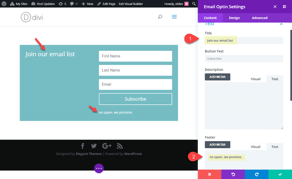The image size is (292, 179).
Task: Click the purple undo button
Action: [233, 174]
